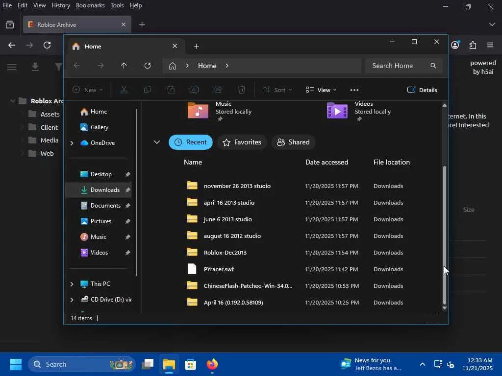Add a new File Explorer tab
Screen dimensions: 502x376
196,47
